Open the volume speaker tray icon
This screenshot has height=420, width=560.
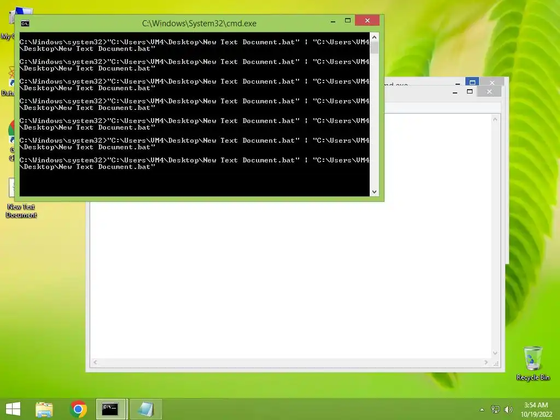(x=508, y=409)
